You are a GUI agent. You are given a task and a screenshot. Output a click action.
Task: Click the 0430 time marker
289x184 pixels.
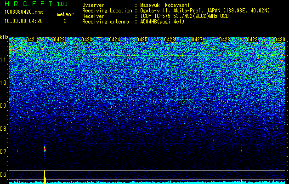point(280,40)
